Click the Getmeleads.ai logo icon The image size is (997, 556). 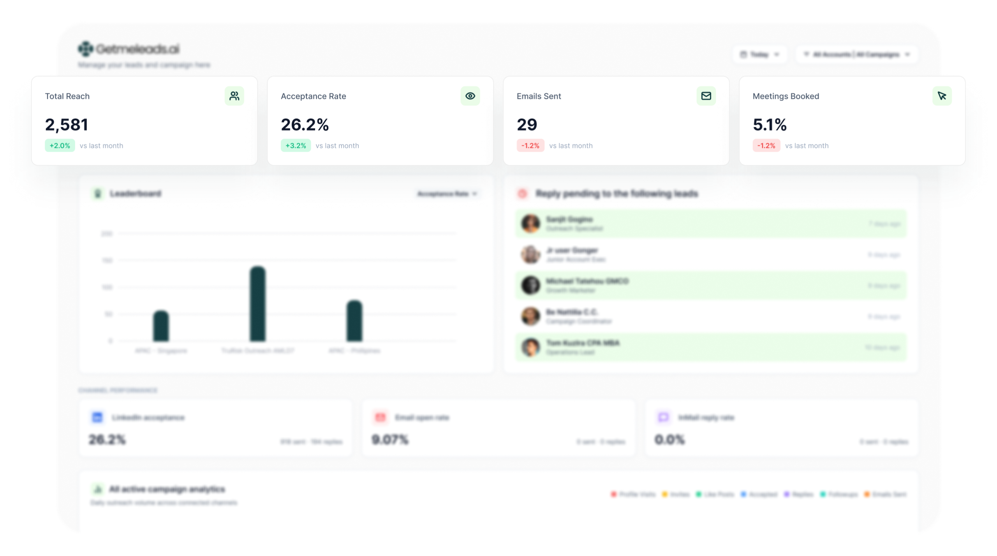[86, 49]
